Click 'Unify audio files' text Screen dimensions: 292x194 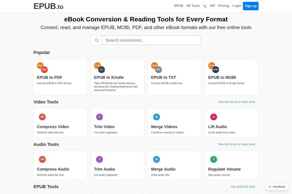click(x=160, y=175)
